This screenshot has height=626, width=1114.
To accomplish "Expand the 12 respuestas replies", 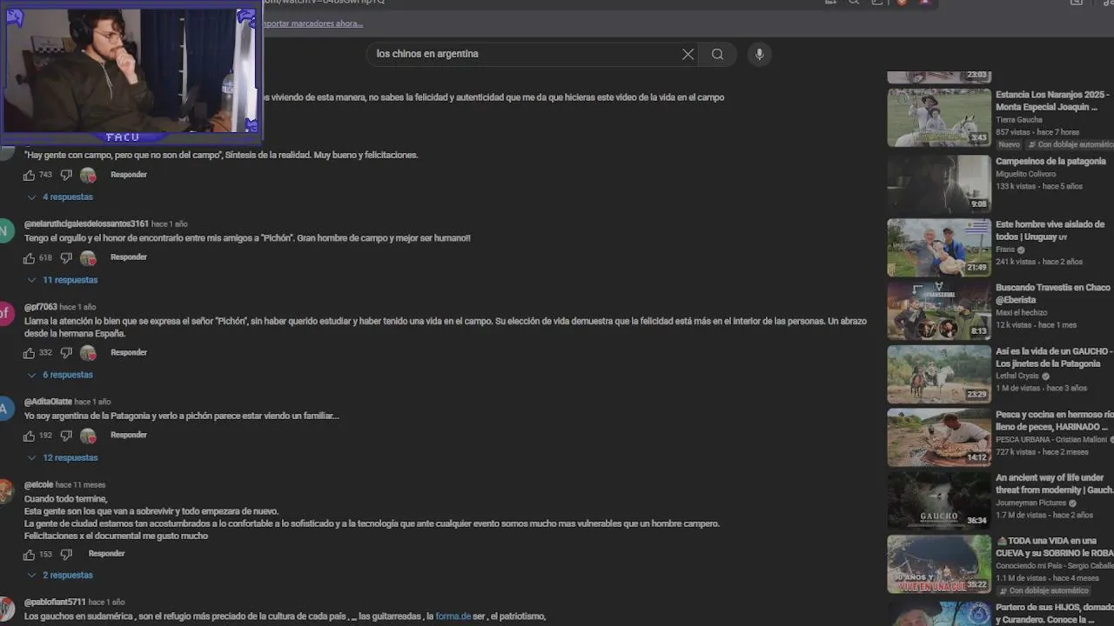I will tap(63, 458).
